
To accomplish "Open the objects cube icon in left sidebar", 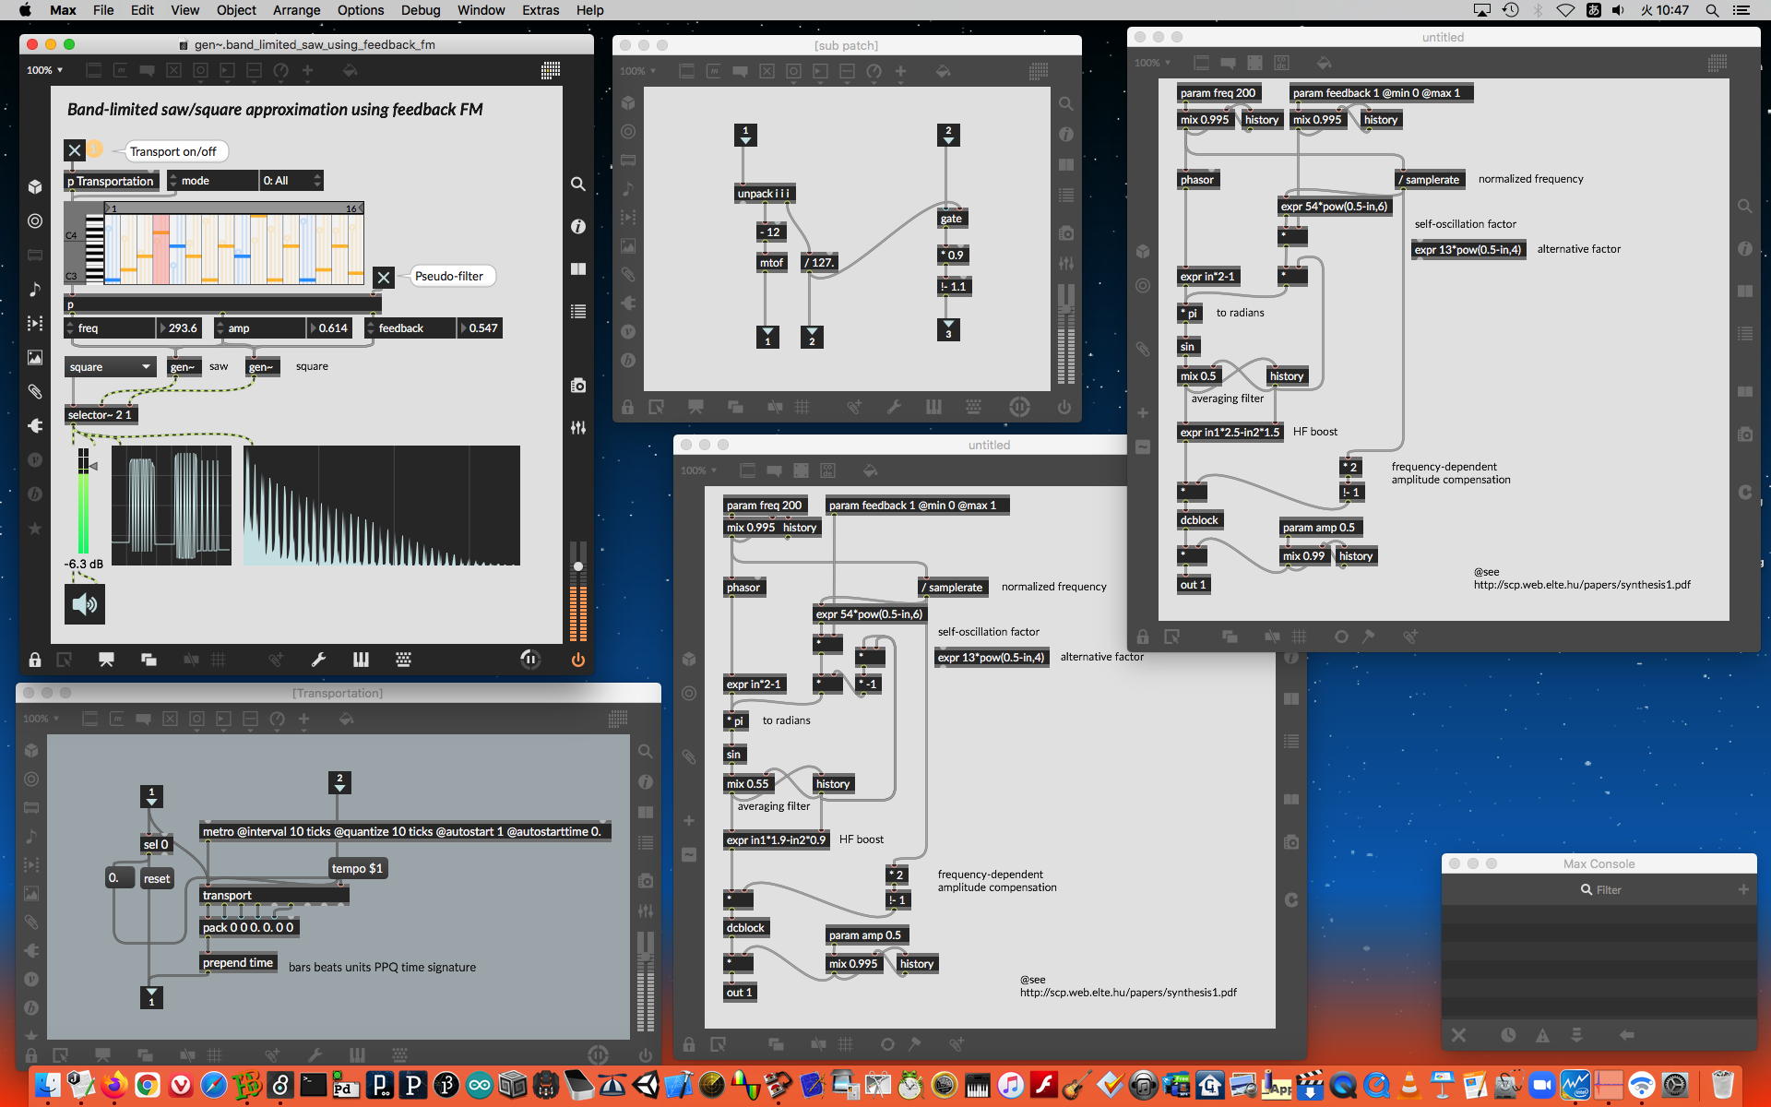I will 35,186.
